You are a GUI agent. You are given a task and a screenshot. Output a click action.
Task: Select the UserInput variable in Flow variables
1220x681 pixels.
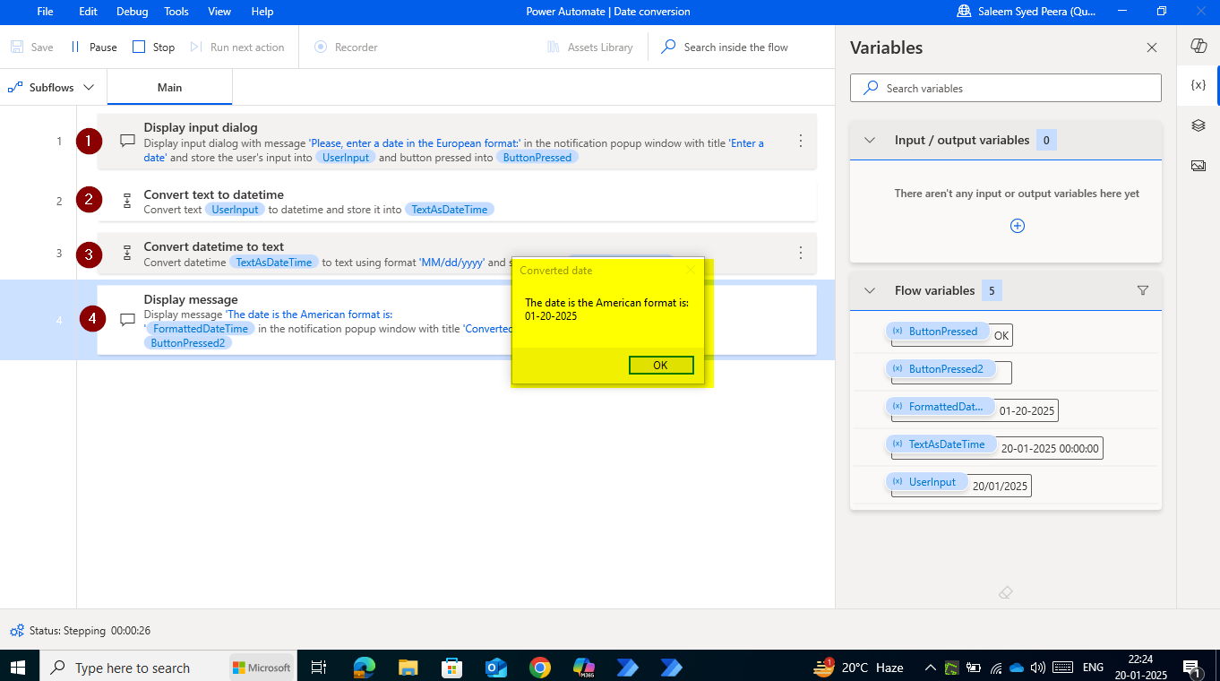click(925, 482)
